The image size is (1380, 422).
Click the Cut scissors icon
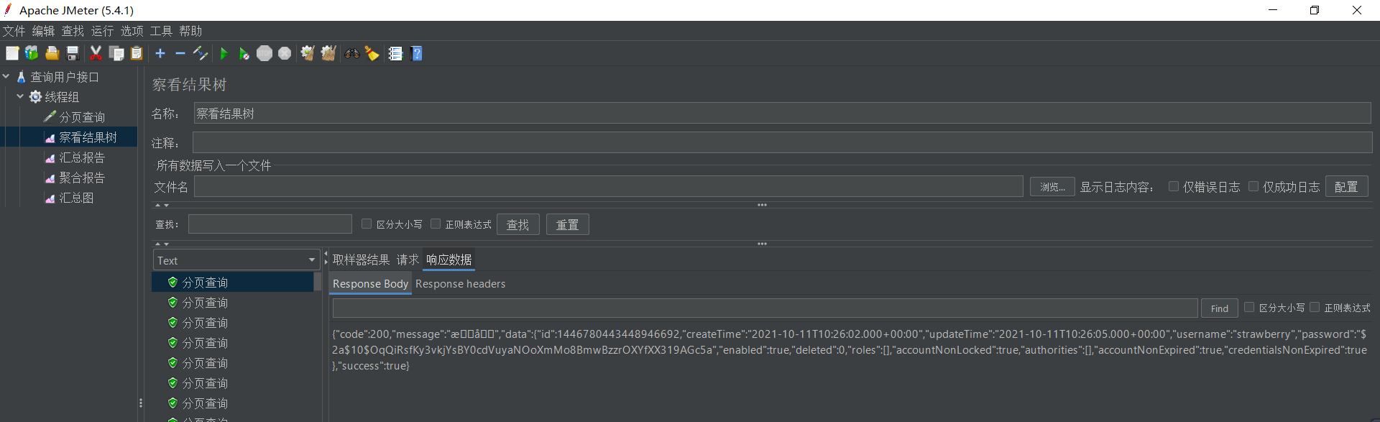point(96,53)
